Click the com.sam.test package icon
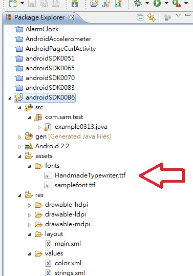The width and height of the screenshot is (193, 276). (38, 117)
